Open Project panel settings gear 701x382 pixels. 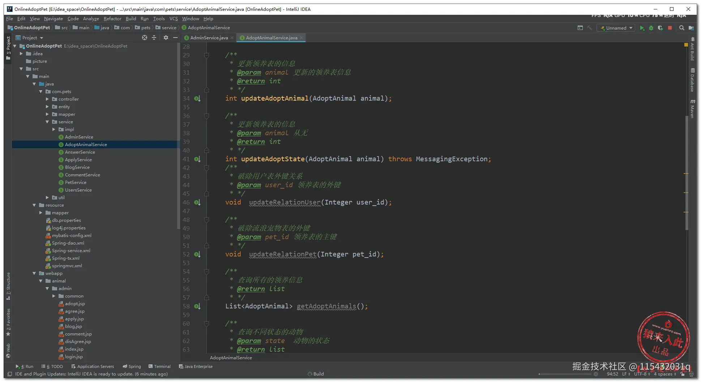(x=166, y=38)
